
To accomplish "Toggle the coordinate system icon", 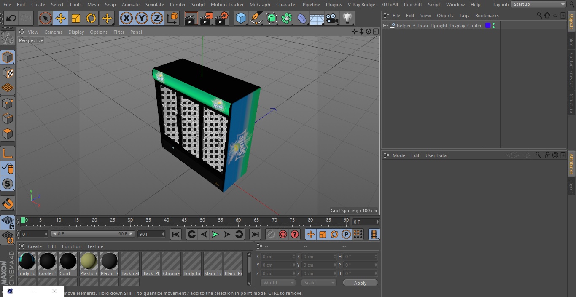I will (172, 18).
